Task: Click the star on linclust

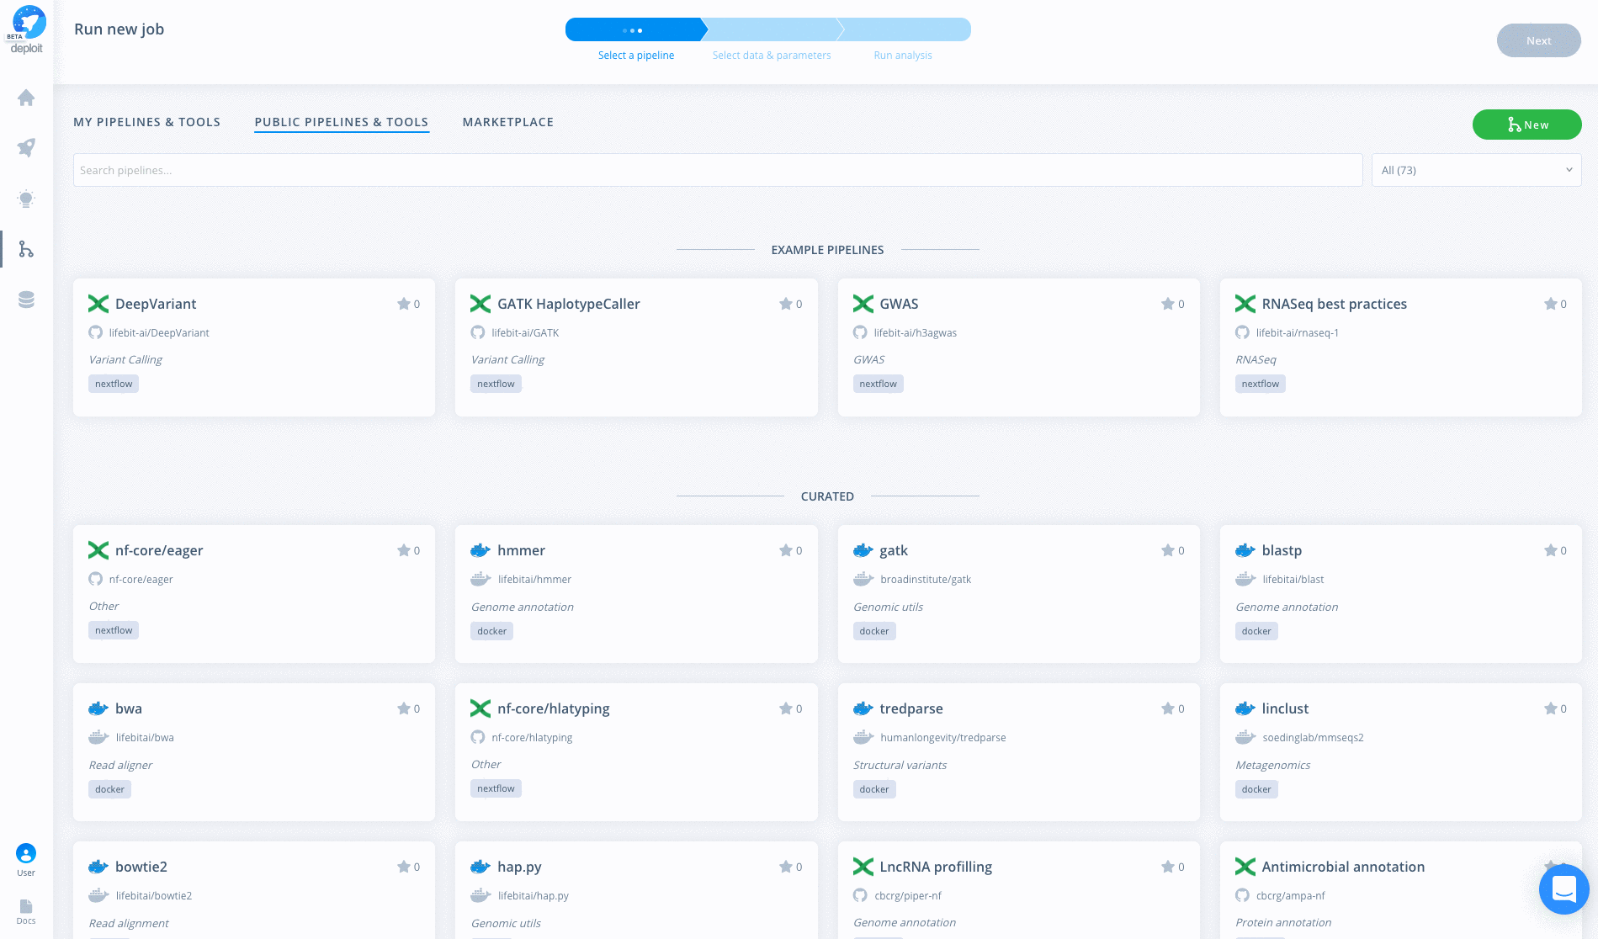Action: [1550, 708]
